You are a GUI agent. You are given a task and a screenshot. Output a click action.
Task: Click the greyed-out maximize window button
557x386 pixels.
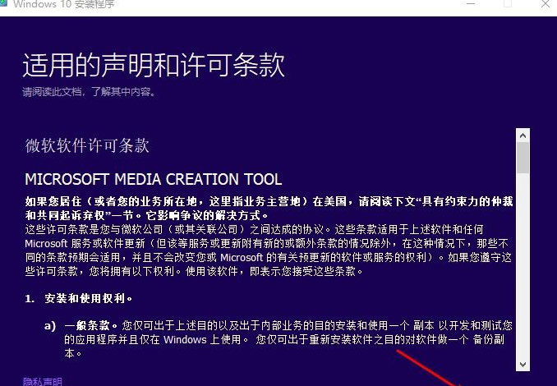508,4
